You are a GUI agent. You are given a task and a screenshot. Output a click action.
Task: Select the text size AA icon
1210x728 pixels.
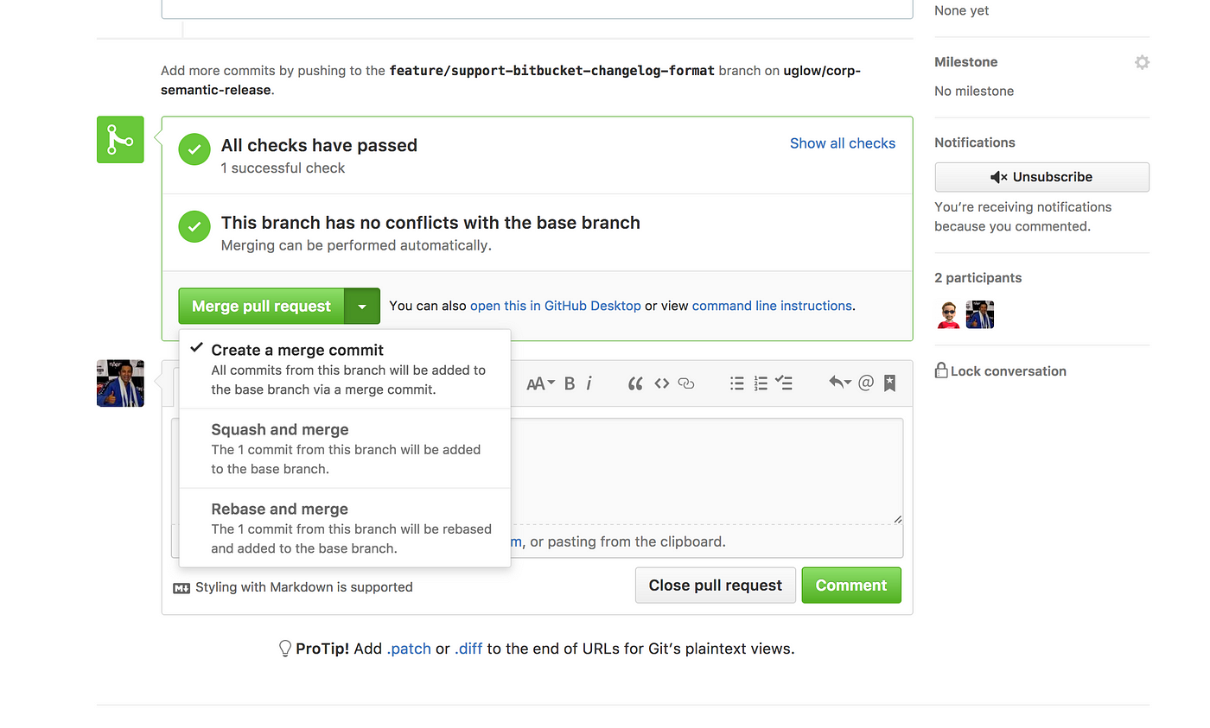540,383
